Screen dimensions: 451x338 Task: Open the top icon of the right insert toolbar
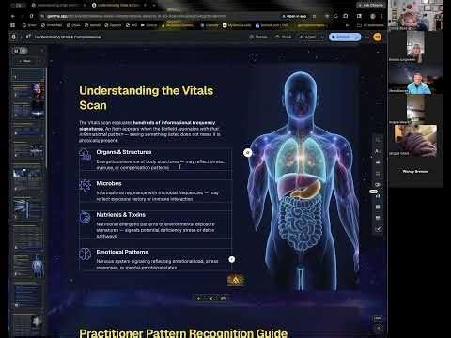[x=378, y=139]
